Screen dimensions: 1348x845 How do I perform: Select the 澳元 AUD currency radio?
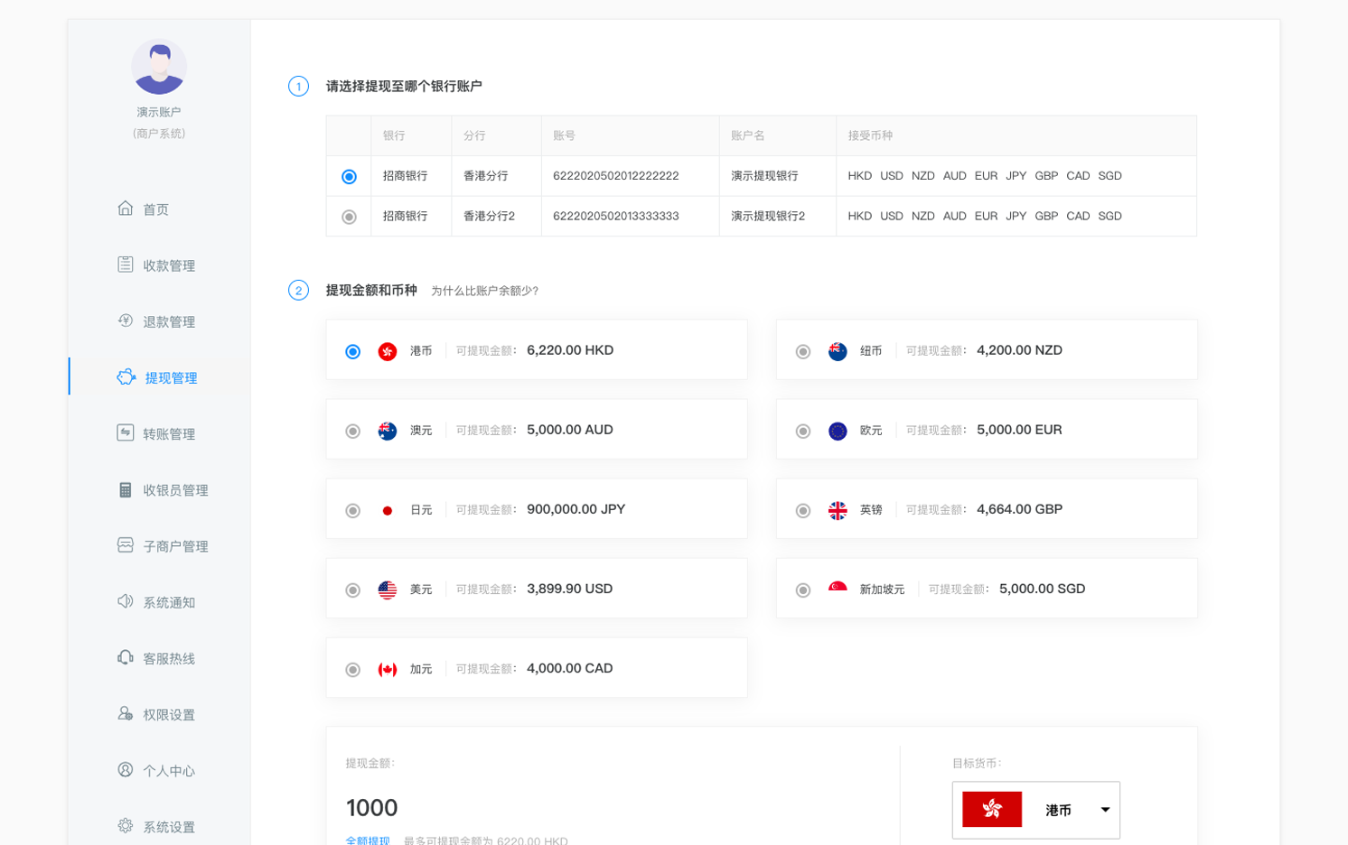(x=353, y=431)
